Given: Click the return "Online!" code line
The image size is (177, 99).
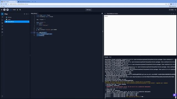Looking at the screenshot, I should click(x=44, y=25).
